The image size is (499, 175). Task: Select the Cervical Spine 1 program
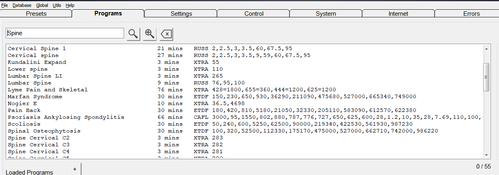point(245,48)
